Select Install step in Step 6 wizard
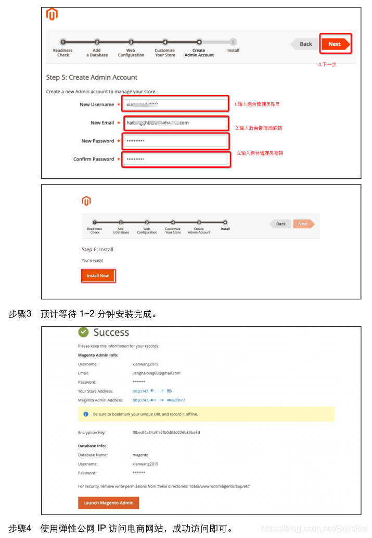 225,225
